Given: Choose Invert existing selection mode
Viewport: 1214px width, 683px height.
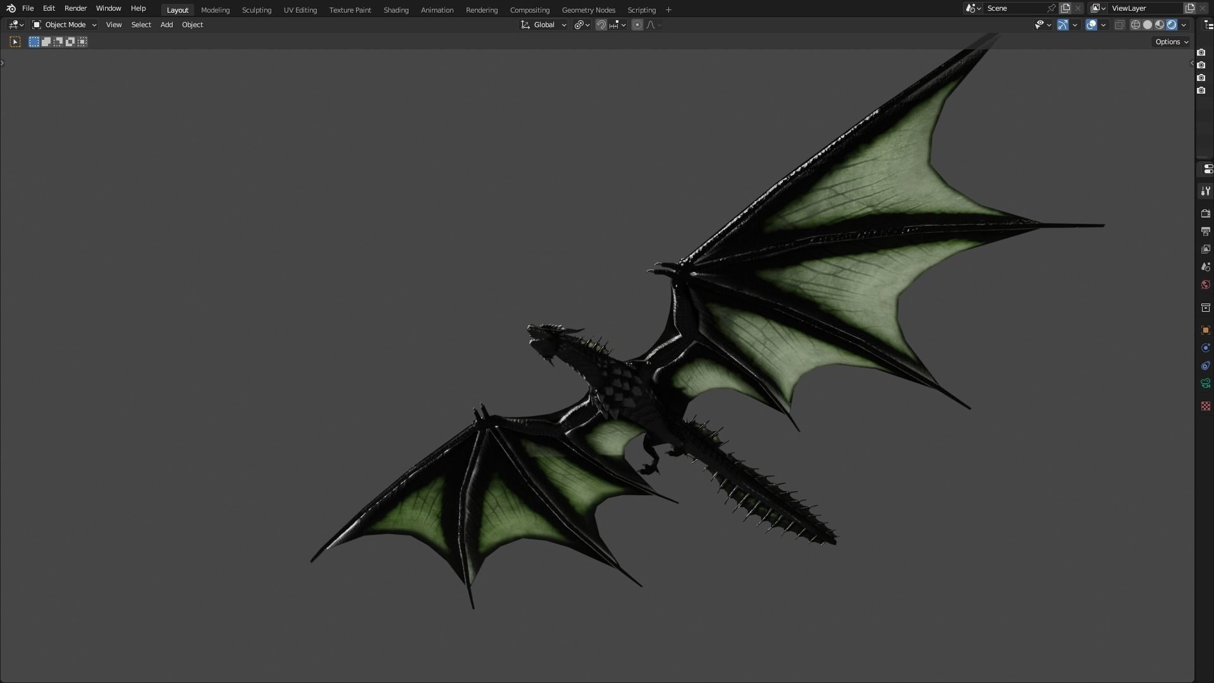Looking at the screenshot, I should (70, 42).
